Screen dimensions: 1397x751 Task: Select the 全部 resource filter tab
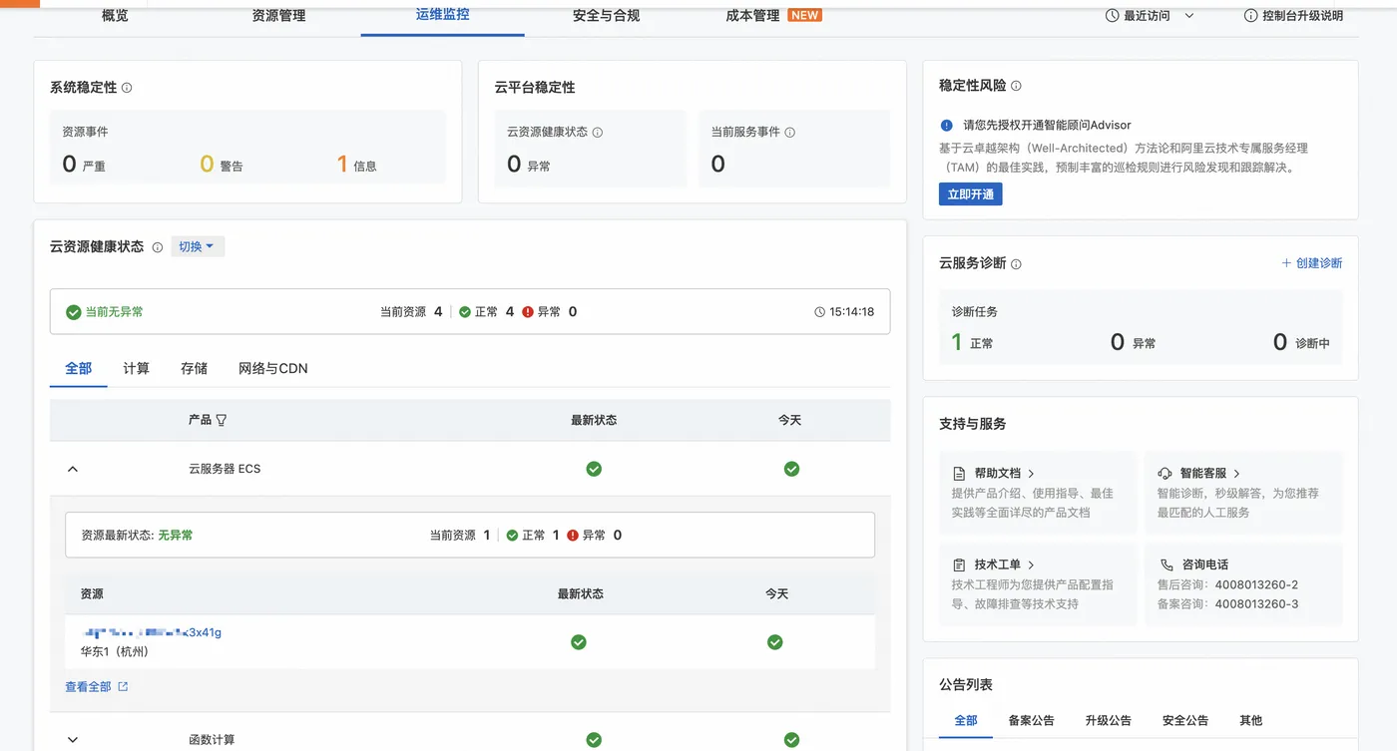[x=79, y=368]
